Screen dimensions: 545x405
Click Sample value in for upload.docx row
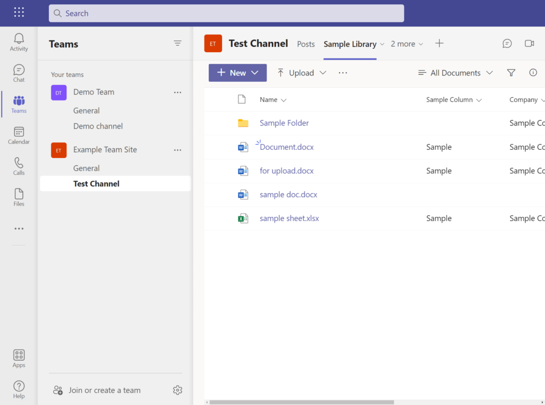click(x=439, y=171)
